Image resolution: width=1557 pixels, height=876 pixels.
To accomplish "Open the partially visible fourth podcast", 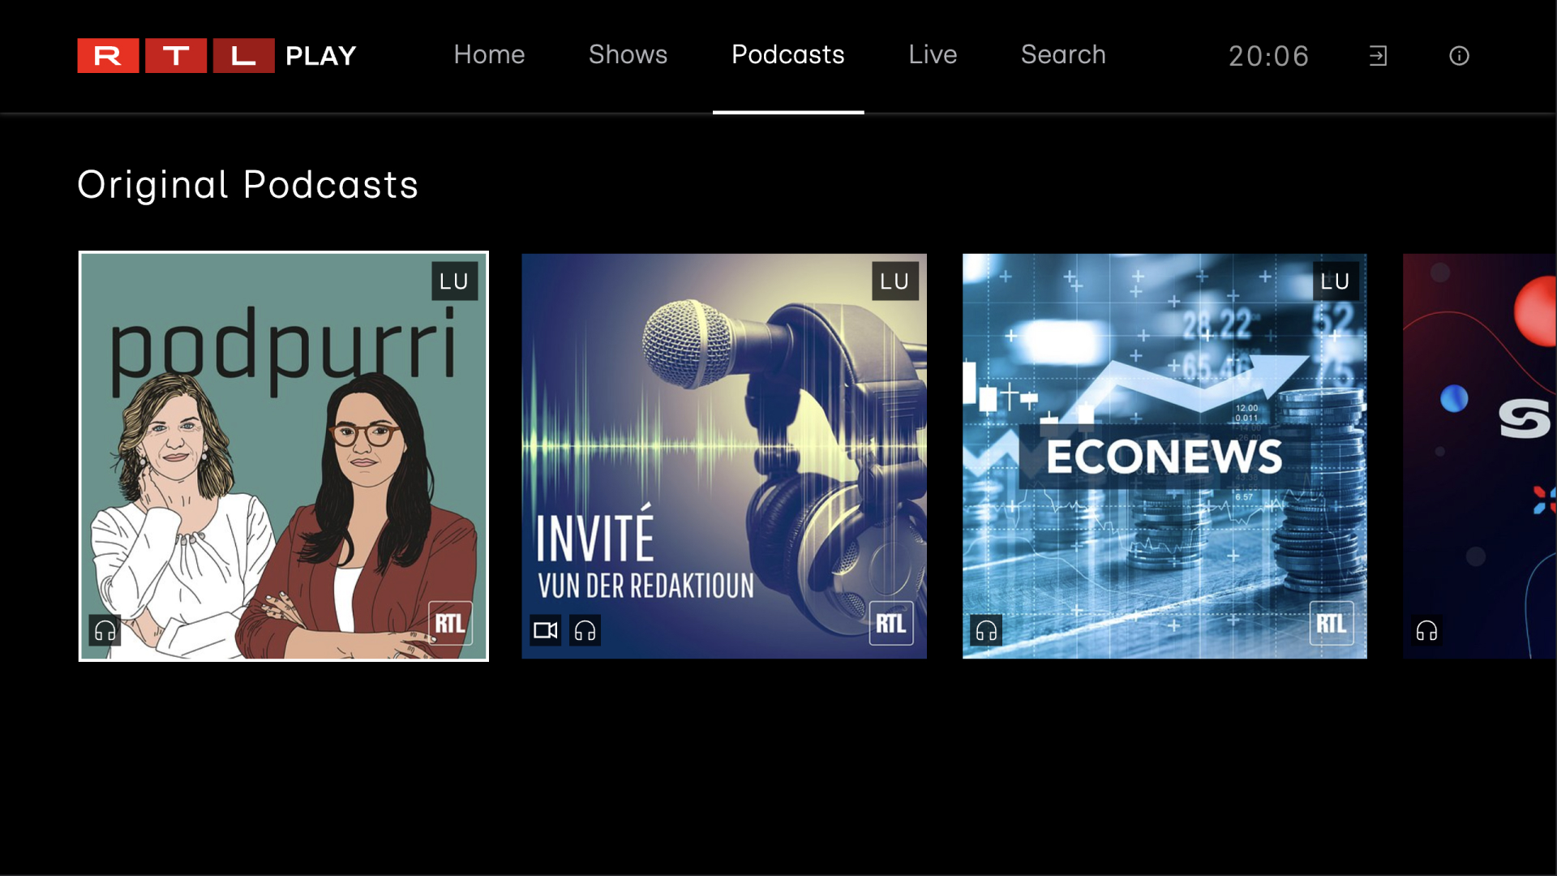I will (1479, 456).
